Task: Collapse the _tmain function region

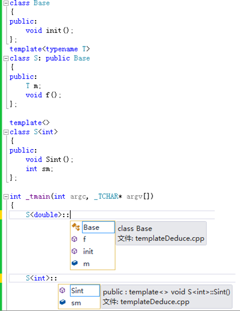Action: (x=6, y=196)
